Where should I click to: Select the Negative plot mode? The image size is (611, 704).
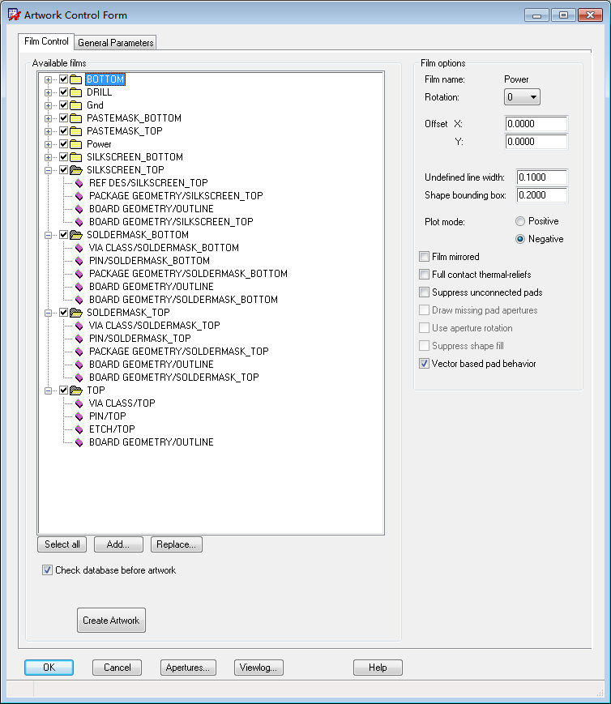(519, 239)
